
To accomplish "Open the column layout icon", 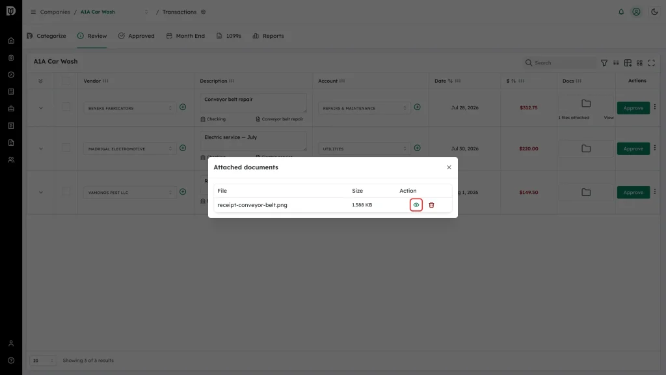I will click(x=628, y=63).
